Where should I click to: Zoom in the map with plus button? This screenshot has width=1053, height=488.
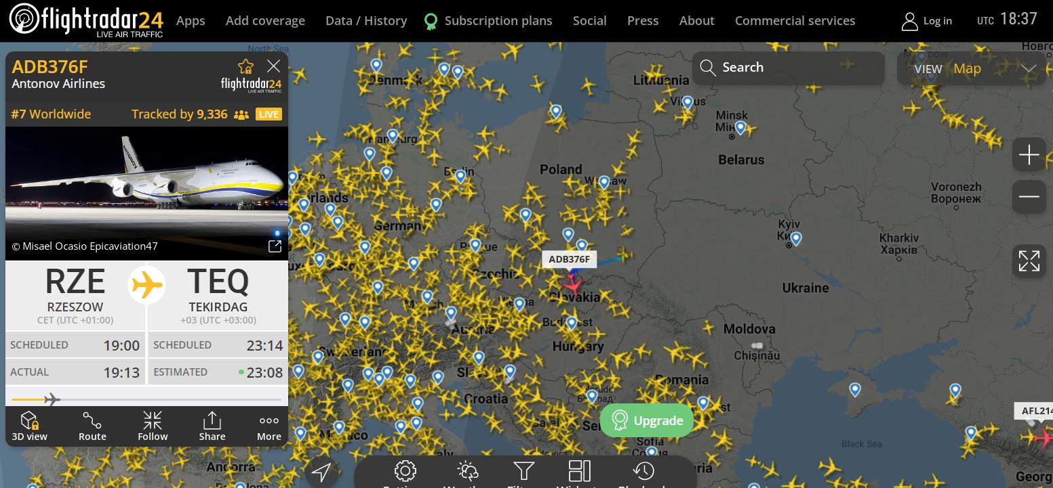click(x=1029, y=155)
